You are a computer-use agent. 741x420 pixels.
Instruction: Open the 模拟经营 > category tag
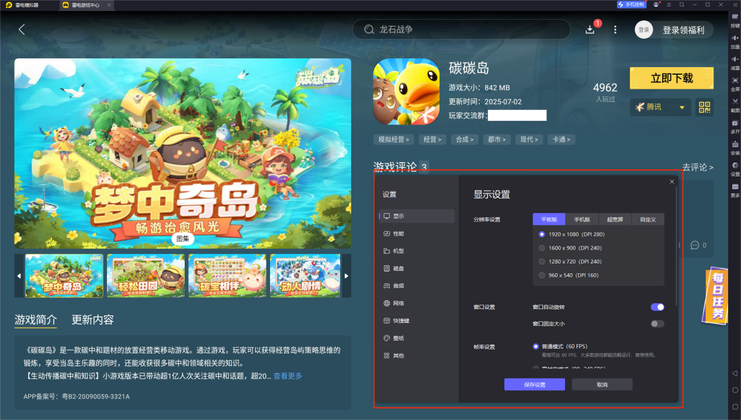click(x=394, y=140)
